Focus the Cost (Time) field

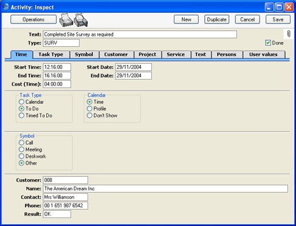pos(57,84)
